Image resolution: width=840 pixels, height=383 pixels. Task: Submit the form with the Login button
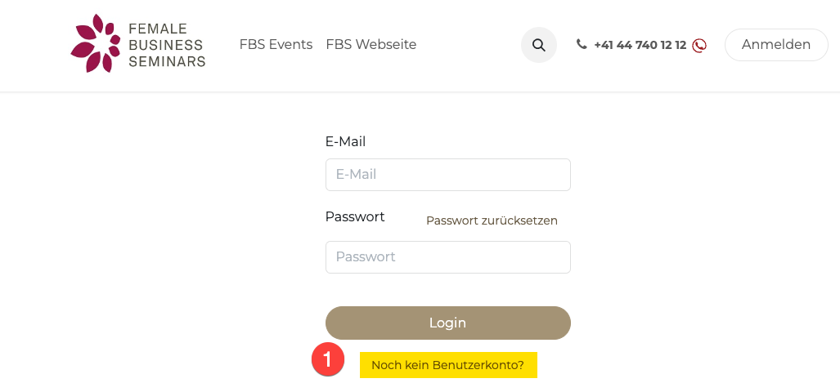[x=447, y=323]
